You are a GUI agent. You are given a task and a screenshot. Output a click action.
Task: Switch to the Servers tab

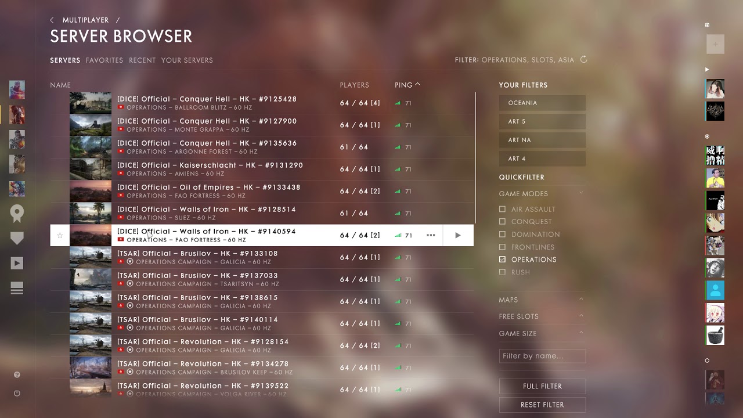pyautogui.click(x=65, y=60)
